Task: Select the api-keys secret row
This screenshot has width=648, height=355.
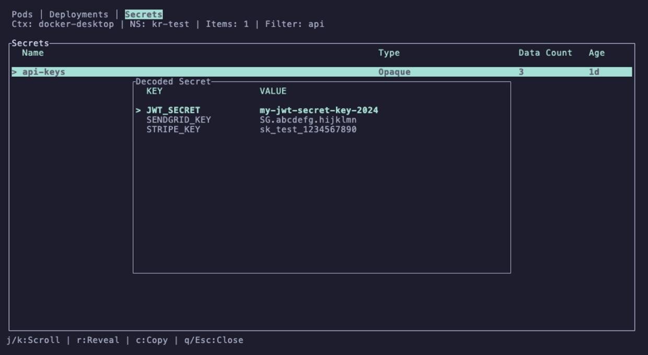Action: click(44, 72)
